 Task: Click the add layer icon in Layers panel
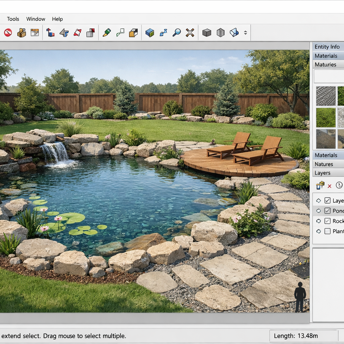320,185
